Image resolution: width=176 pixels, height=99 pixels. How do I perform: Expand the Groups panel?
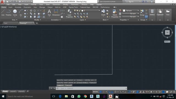pos(144,20)
